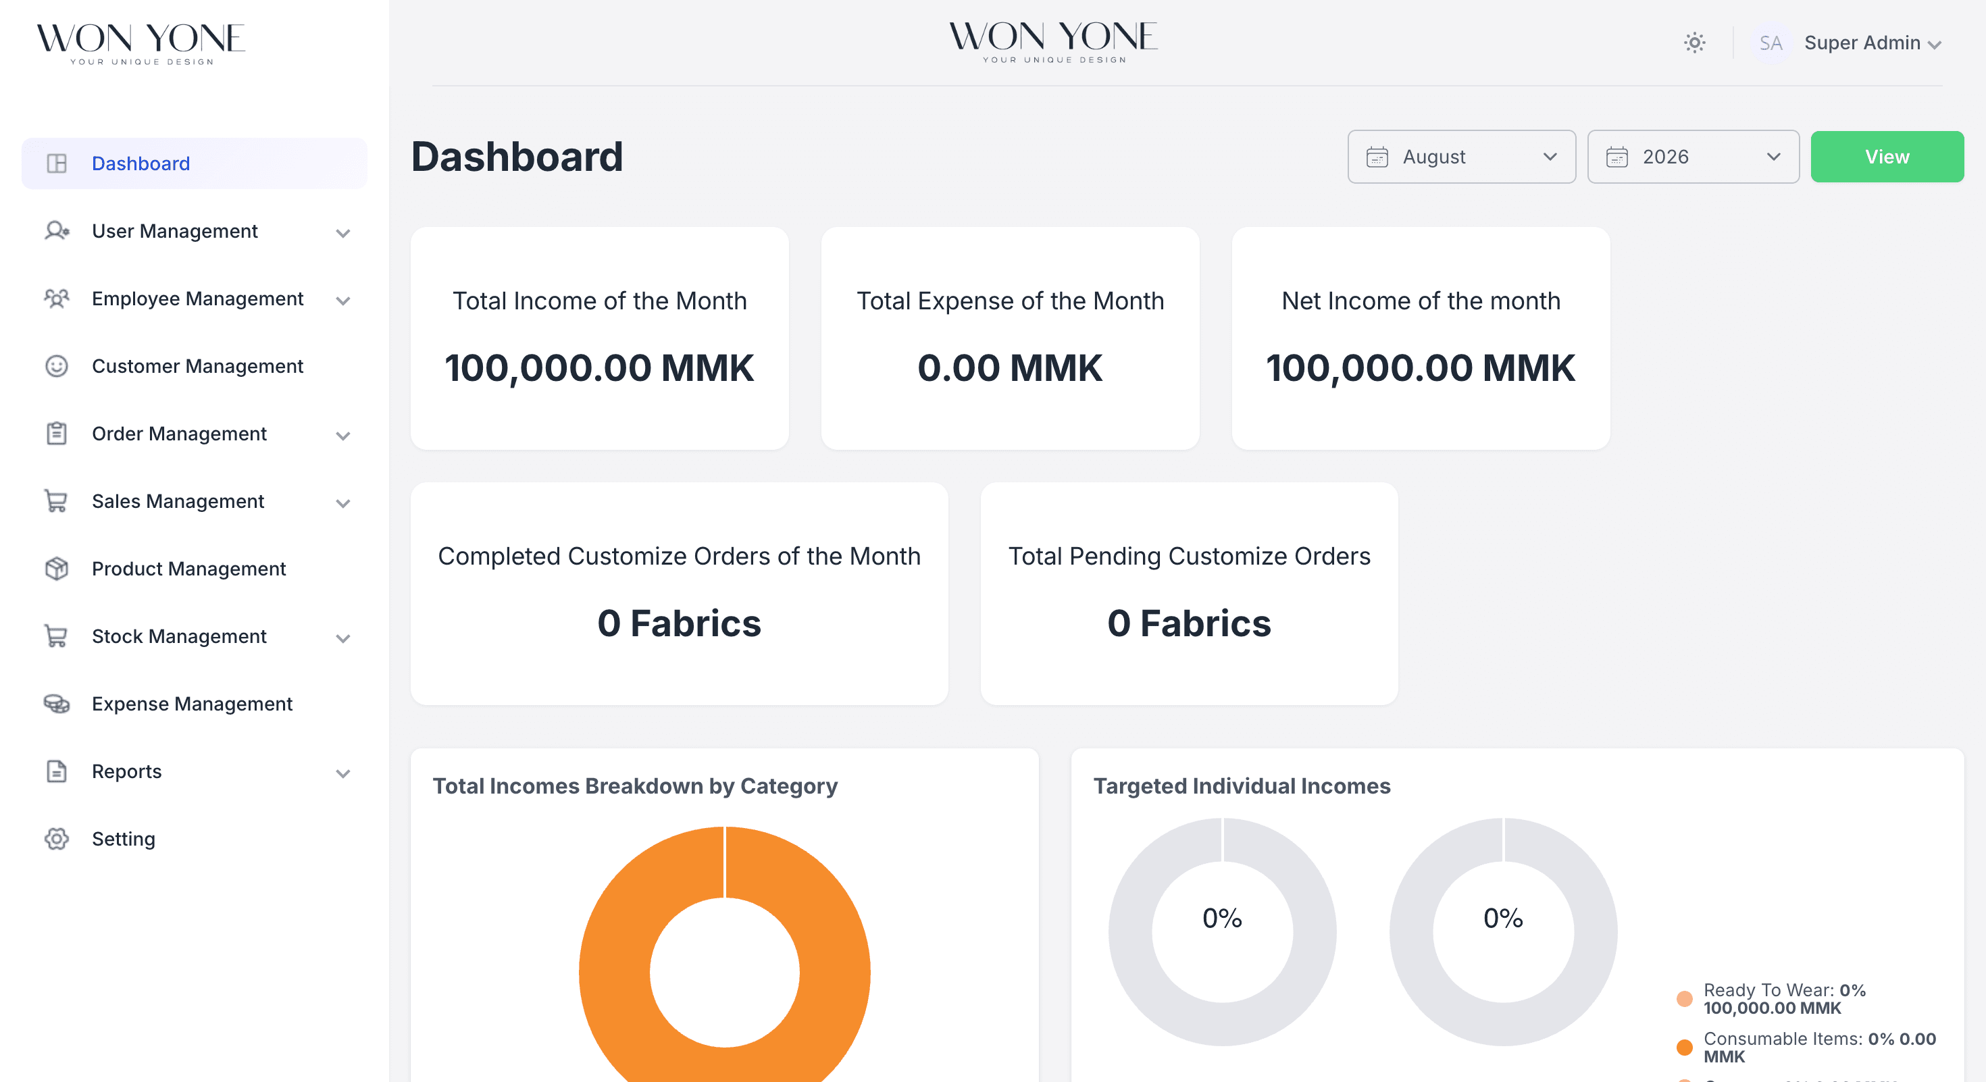Toggle the light/dark theme sun icon
The image size is (1986, 1082).
(x=1694, y=43)
